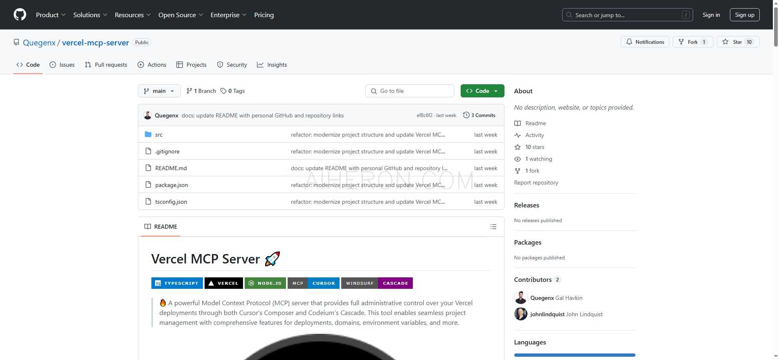Click the repository icon beside Quegenx
Viewport: 779px width, 360px height.
point(16,42)
